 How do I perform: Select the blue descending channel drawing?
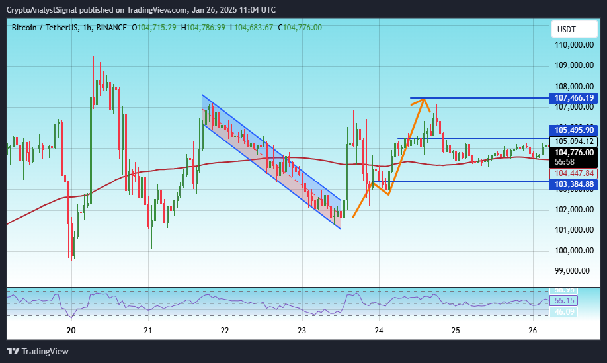pos(271,161)
